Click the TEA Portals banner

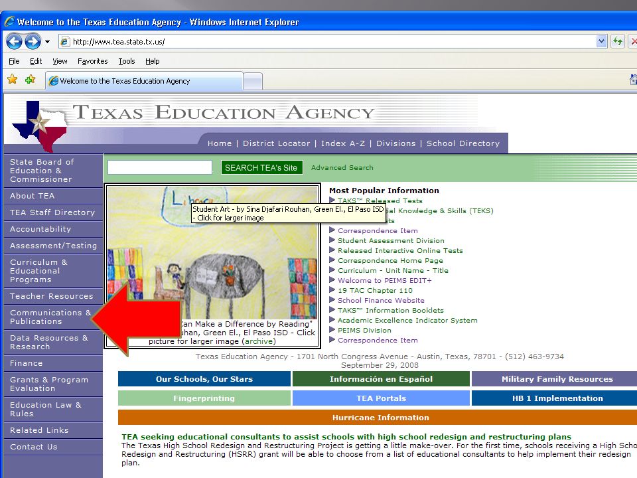tap(381, 398)
